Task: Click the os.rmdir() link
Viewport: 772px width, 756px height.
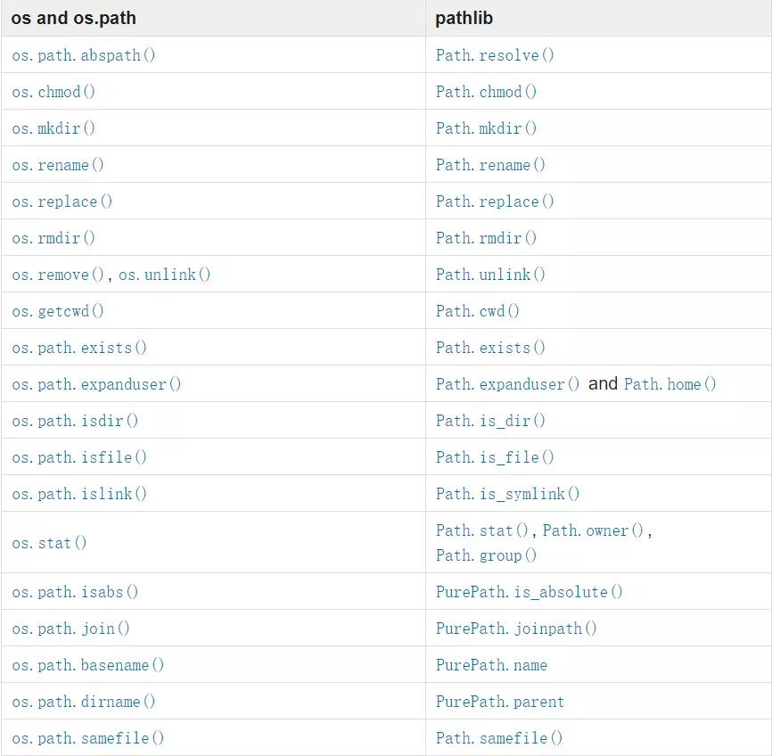Action: (x=53, y=238)
